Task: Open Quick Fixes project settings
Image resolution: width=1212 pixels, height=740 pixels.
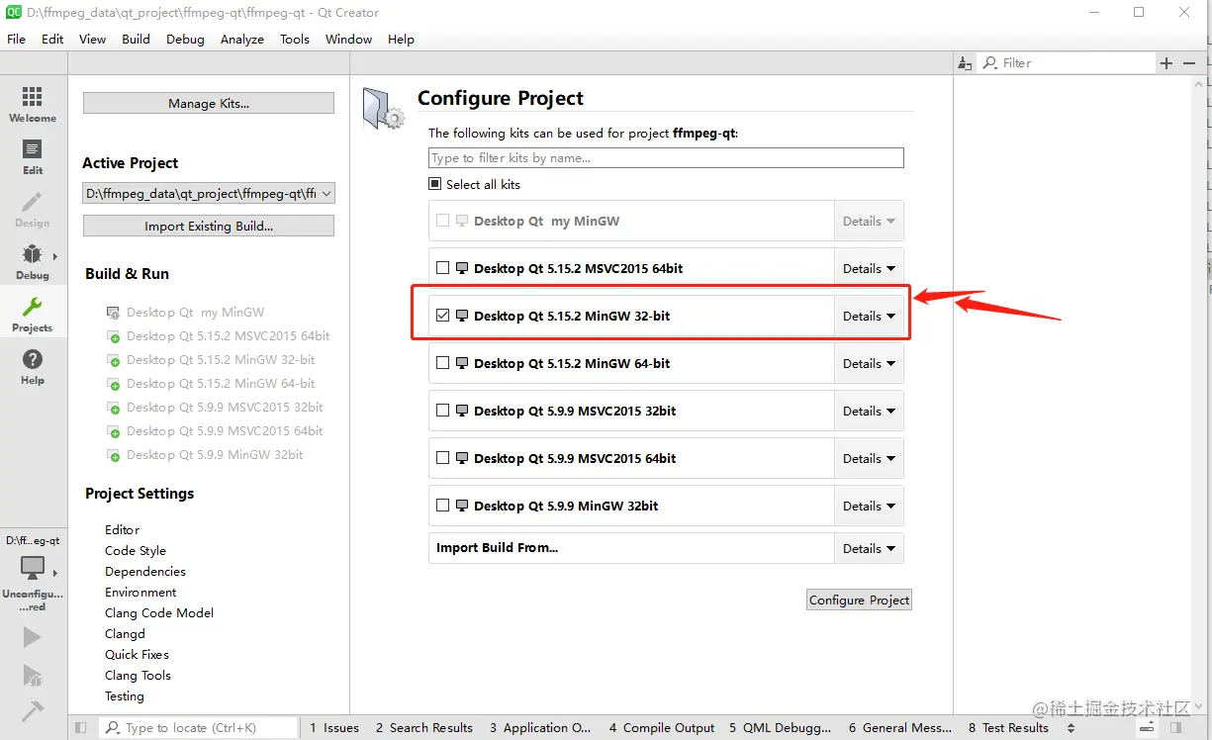Action: 137,655
